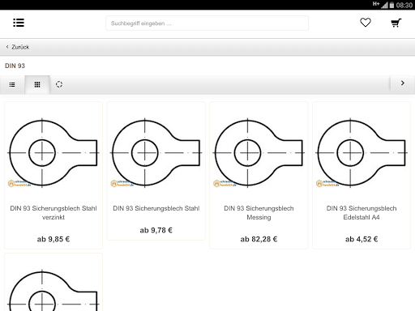The width and height of the screenshot is (415, 311).
Task: Click the ab 82,28 € price
Action: 259,239
